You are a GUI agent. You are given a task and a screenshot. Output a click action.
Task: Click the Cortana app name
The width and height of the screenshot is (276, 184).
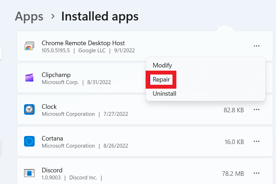(x=52, y=138)
